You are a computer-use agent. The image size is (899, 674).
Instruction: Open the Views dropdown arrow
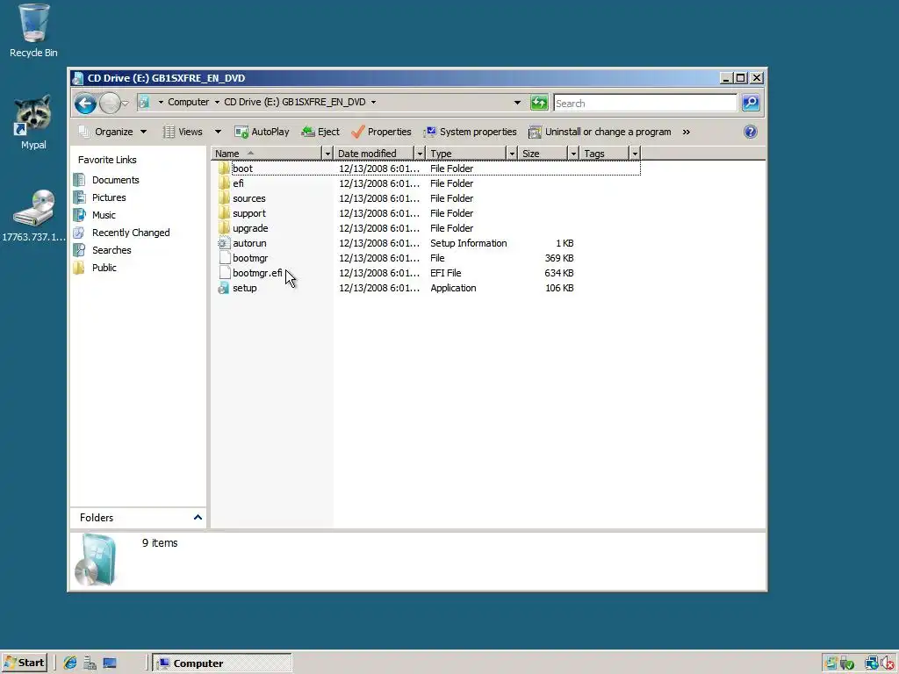(218, 132)
